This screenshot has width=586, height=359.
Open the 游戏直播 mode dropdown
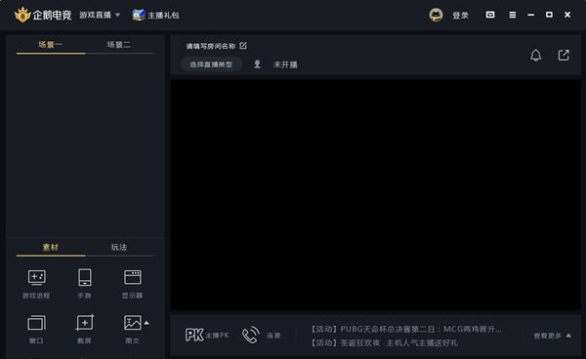[100, 15]
